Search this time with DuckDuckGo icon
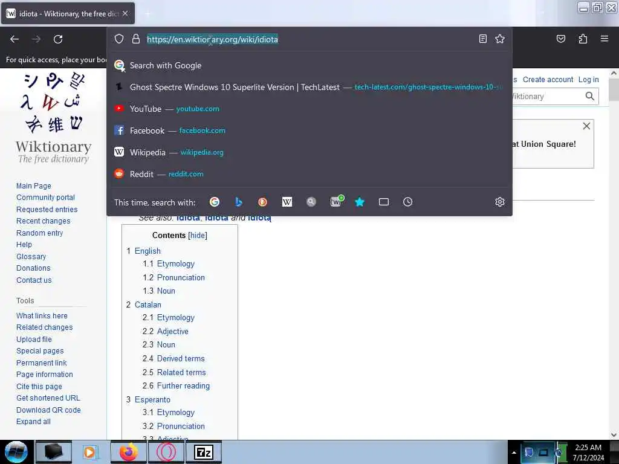The image size is (619, 464). 262,202
